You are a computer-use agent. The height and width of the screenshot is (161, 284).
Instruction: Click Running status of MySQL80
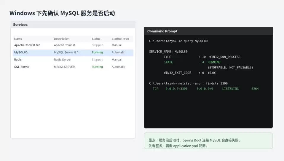point(97,52)
